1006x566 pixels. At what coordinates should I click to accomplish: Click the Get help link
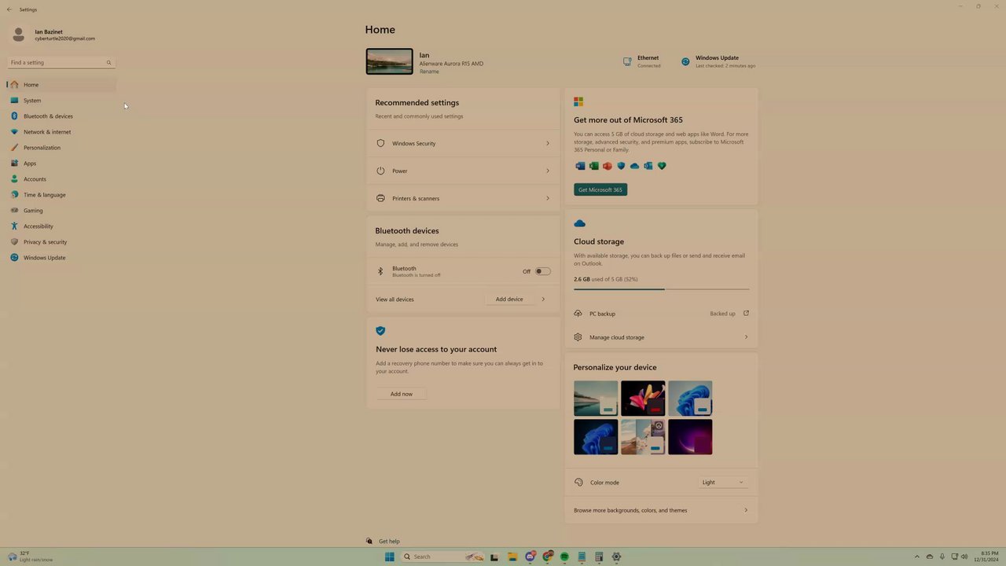click(389, 542)
